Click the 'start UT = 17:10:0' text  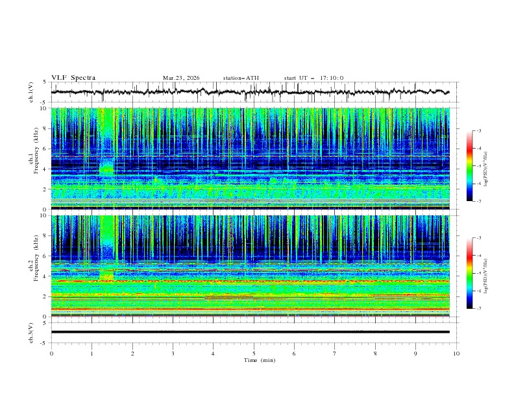[313, 78]
